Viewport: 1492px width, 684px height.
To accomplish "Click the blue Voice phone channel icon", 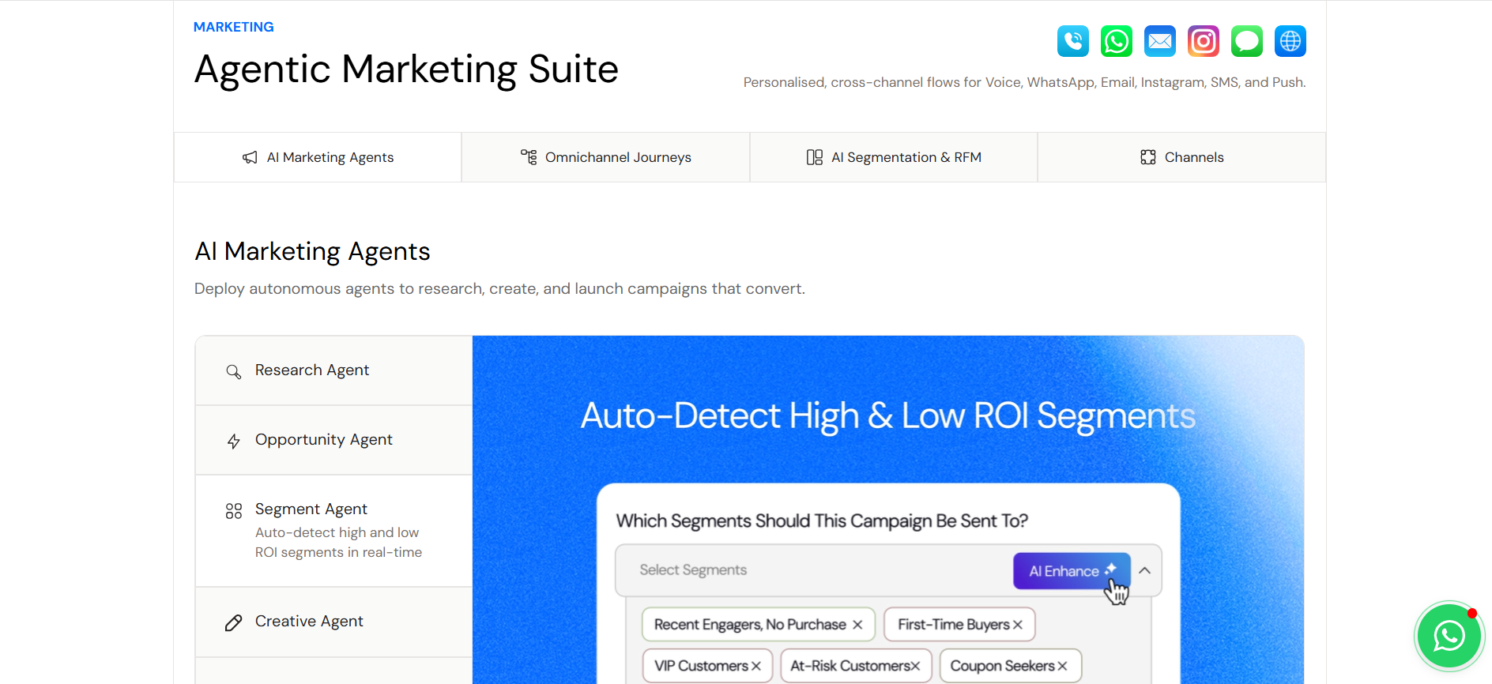I will click(1072, 41).
